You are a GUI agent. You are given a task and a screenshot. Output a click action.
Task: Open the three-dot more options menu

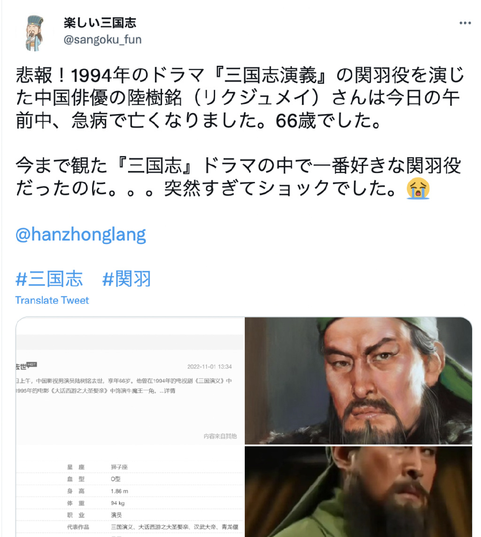click(465, 23)
